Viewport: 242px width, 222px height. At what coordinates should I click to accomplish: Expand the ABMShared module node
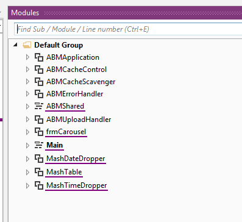pyautogui.click(x=27, y=106)
